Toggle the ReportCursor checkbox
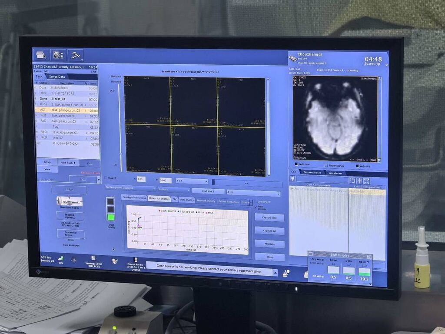The width and height of the screenshot is (445, 334). point(326,165)
